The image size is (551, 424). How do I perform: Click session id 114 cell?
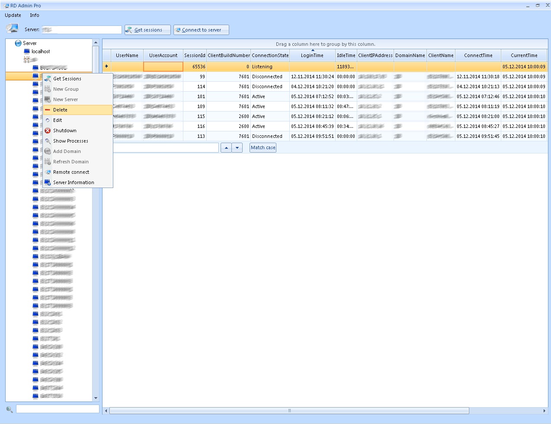pyautogui.click(x=195, y=86)
